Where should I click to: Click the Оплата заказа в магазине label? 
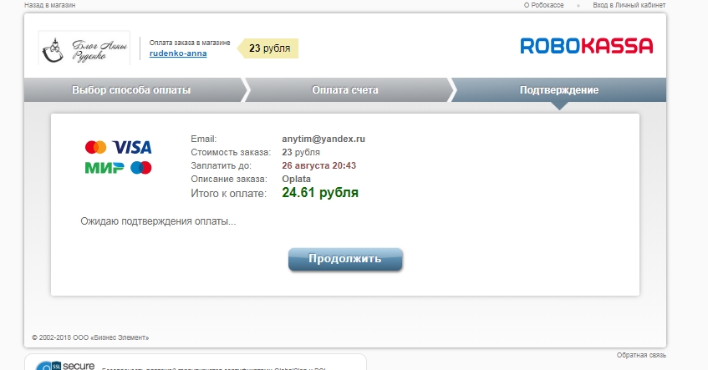tap(190, 43)
